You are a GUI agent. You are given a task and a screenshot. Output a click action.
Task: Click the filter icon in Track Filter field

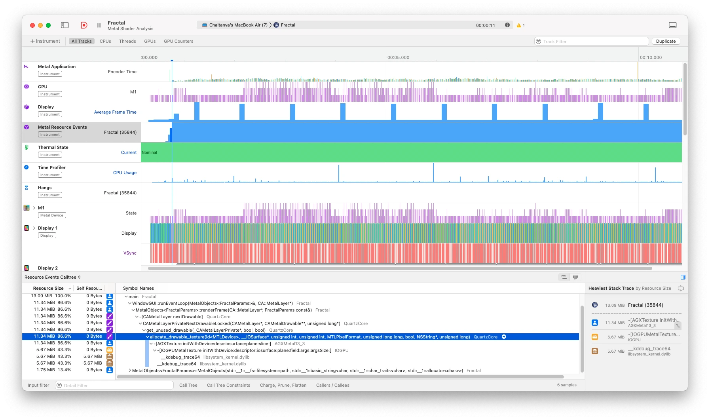tap(539, 41)
